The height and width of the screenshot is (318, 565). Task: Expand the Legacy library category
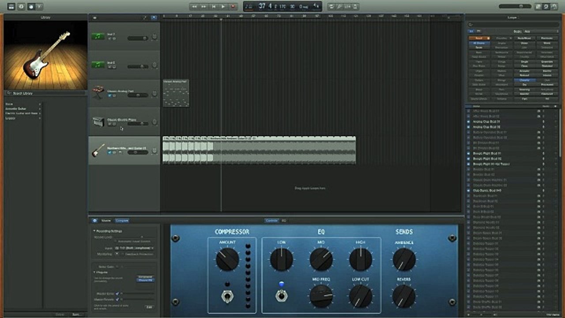click(x=23, y=118)
